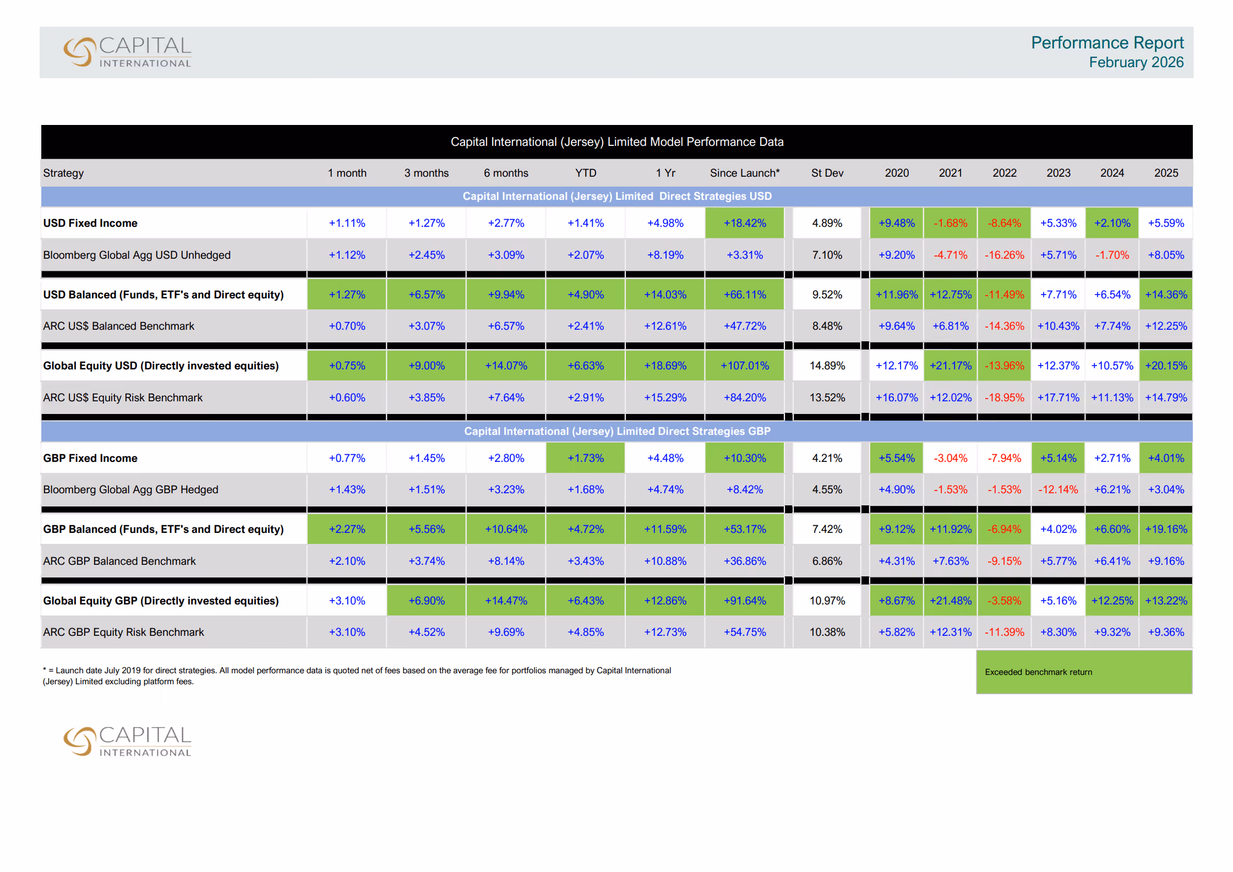Click the '2021' column header

(x=951, y=173)
